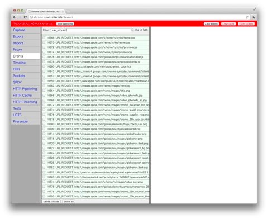Stop capturing network events
268x219 pixels.
point(65,24)
